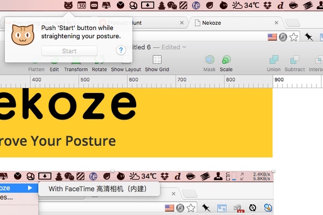Expand the 'Untitled 6 — Edited' title chevron
323x215 pixels.
[x=184, y=47]
